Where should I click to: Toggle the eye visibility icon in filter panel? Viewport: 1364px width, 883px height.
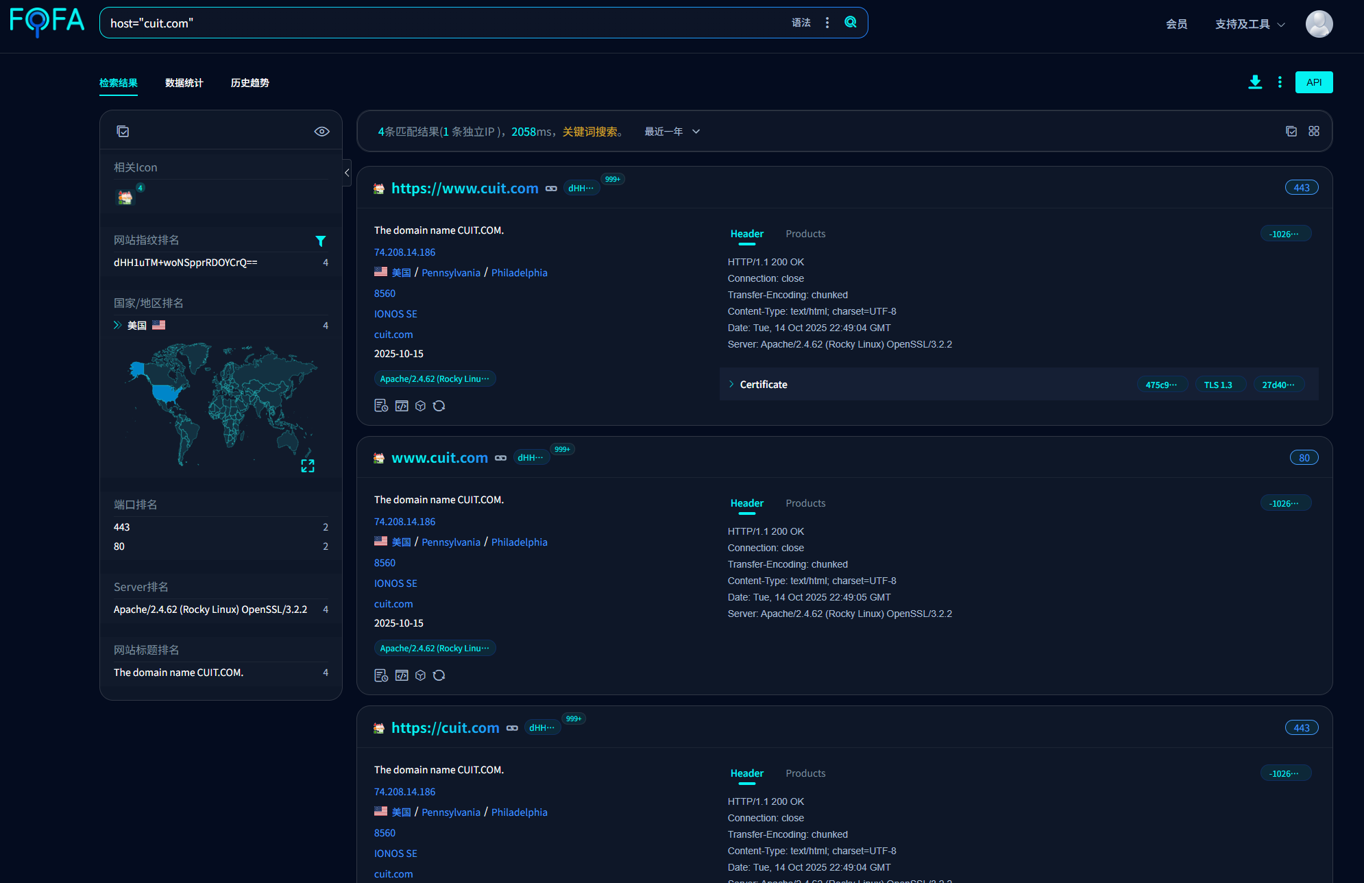[321, 132]
